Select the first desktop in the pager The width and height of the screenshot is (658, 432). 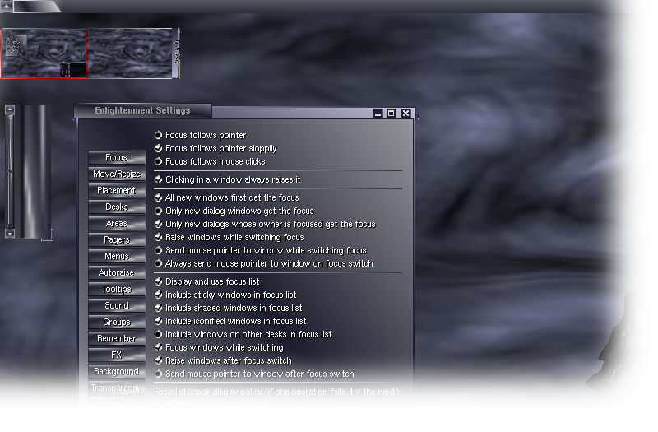click(x=44, y=53)
